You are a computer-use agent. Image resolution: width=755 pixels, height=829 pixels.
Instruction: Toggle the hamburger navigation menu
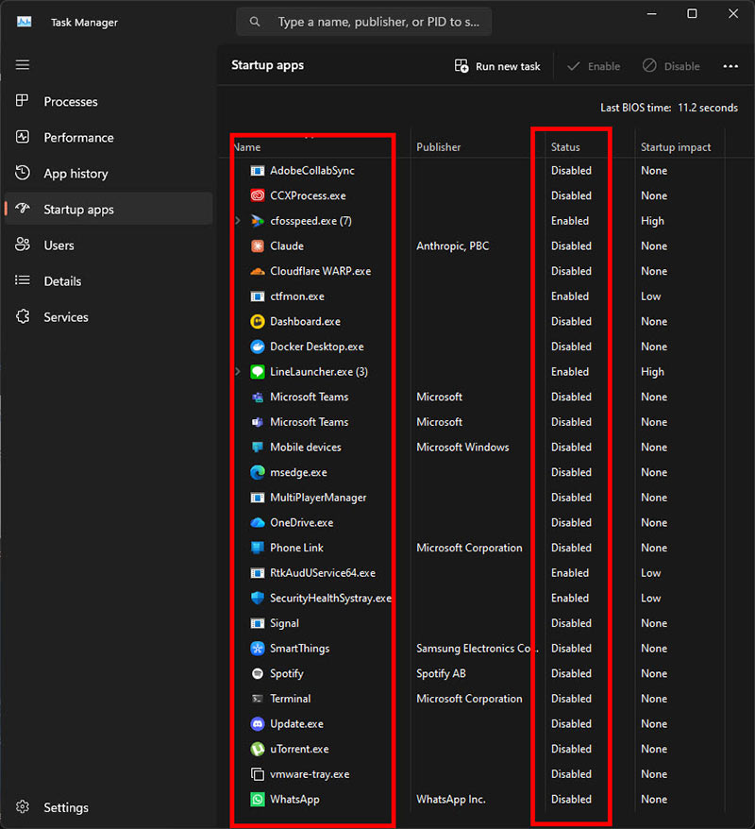(23, 65)
